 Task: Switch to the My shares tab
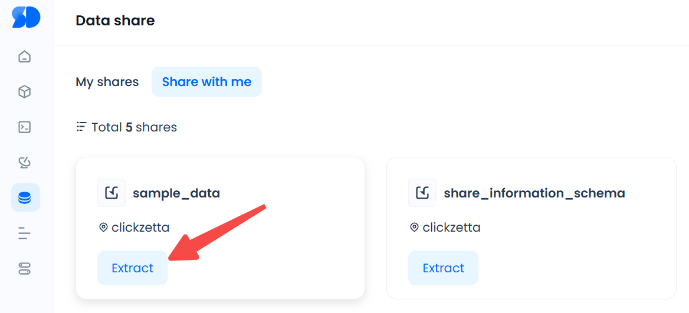click(107, 82)
